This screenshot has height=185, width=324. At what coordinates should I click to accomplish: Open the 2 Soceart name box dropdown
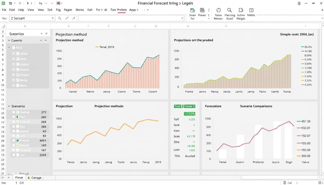tap(53, 18)
